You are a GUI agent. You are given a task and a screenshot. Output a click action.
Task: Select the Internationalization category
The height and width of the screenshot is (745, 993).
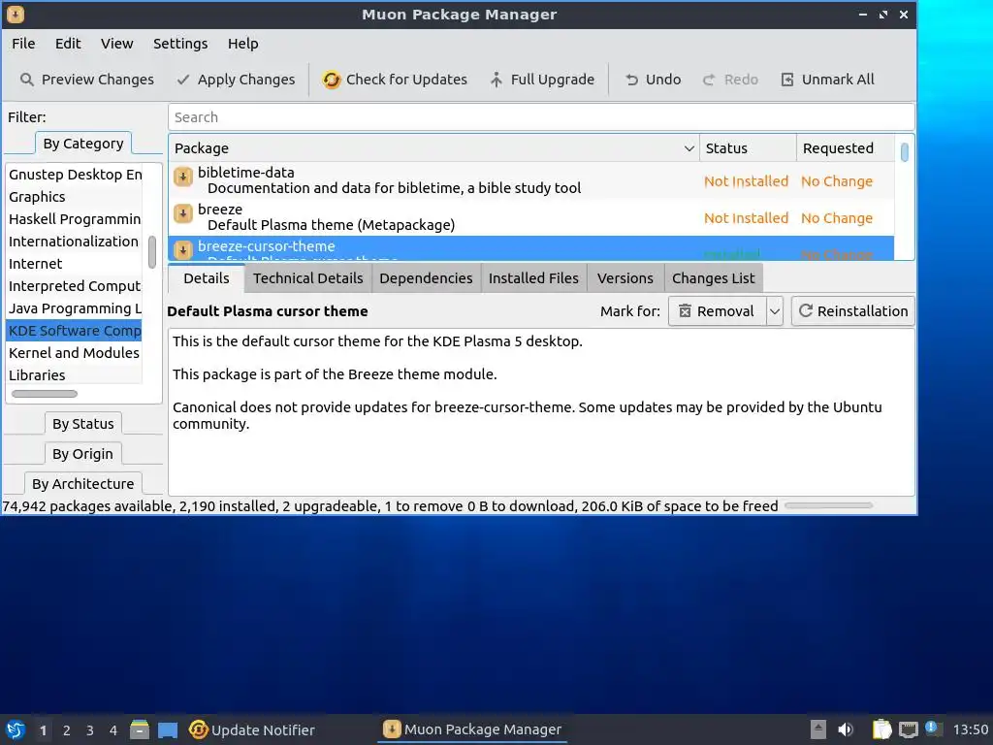pos(74,242)
